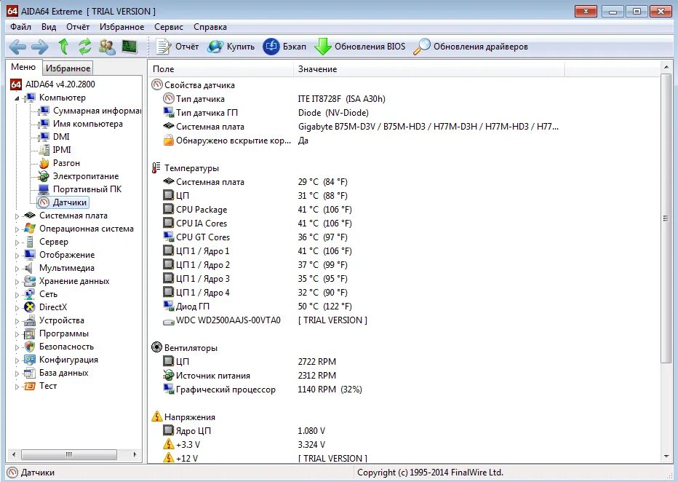This screenshot has height=482, width=678.
Task: Open the Сервис menu
Action: coord(169,27)
